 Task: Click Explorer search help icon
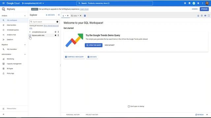coord(57,22)
